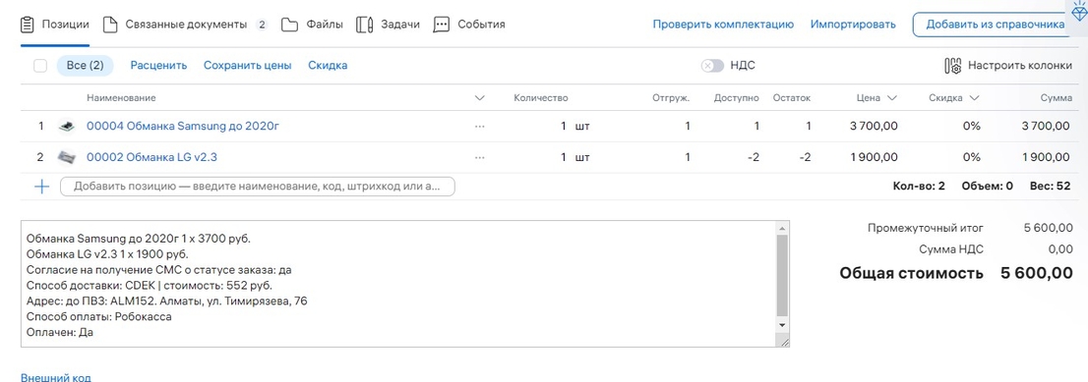Click the document icon of Связанные документы
Screen dimensions: 1088x382
pos(109,25)
